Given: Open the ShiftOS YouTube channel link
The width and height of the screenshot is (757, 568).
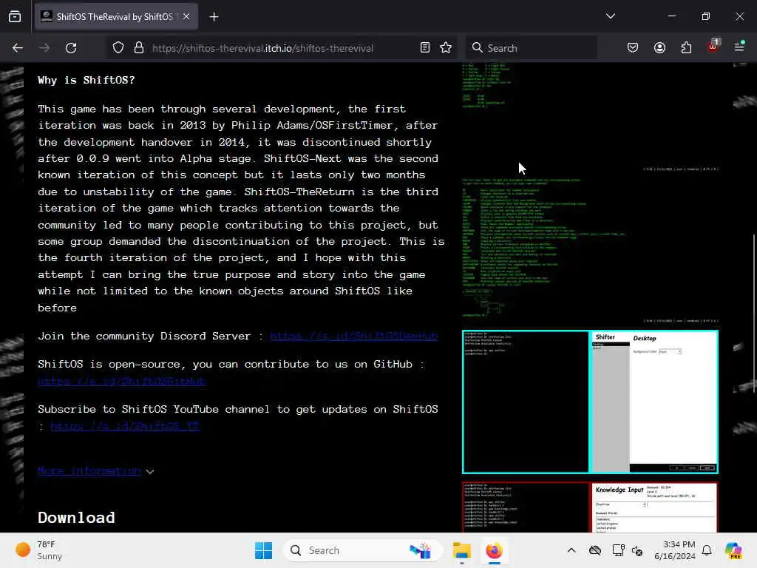Looking at the screenshot, I should (125, 426).
